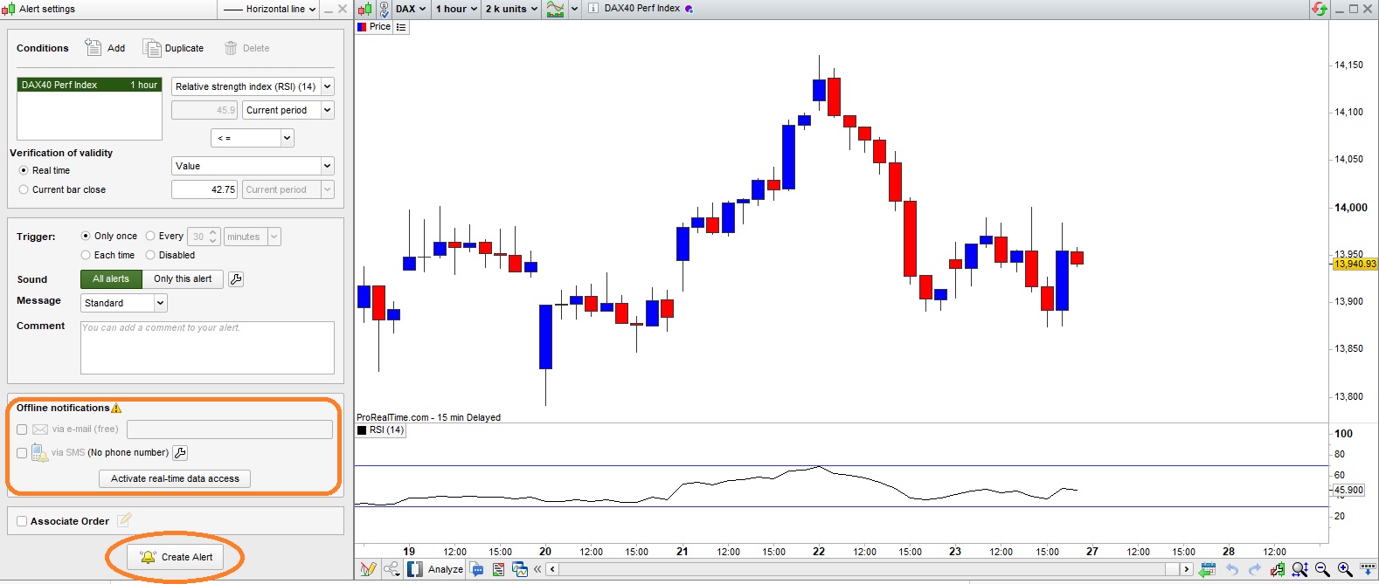Open the Value type dropdown

pos(253,166)
